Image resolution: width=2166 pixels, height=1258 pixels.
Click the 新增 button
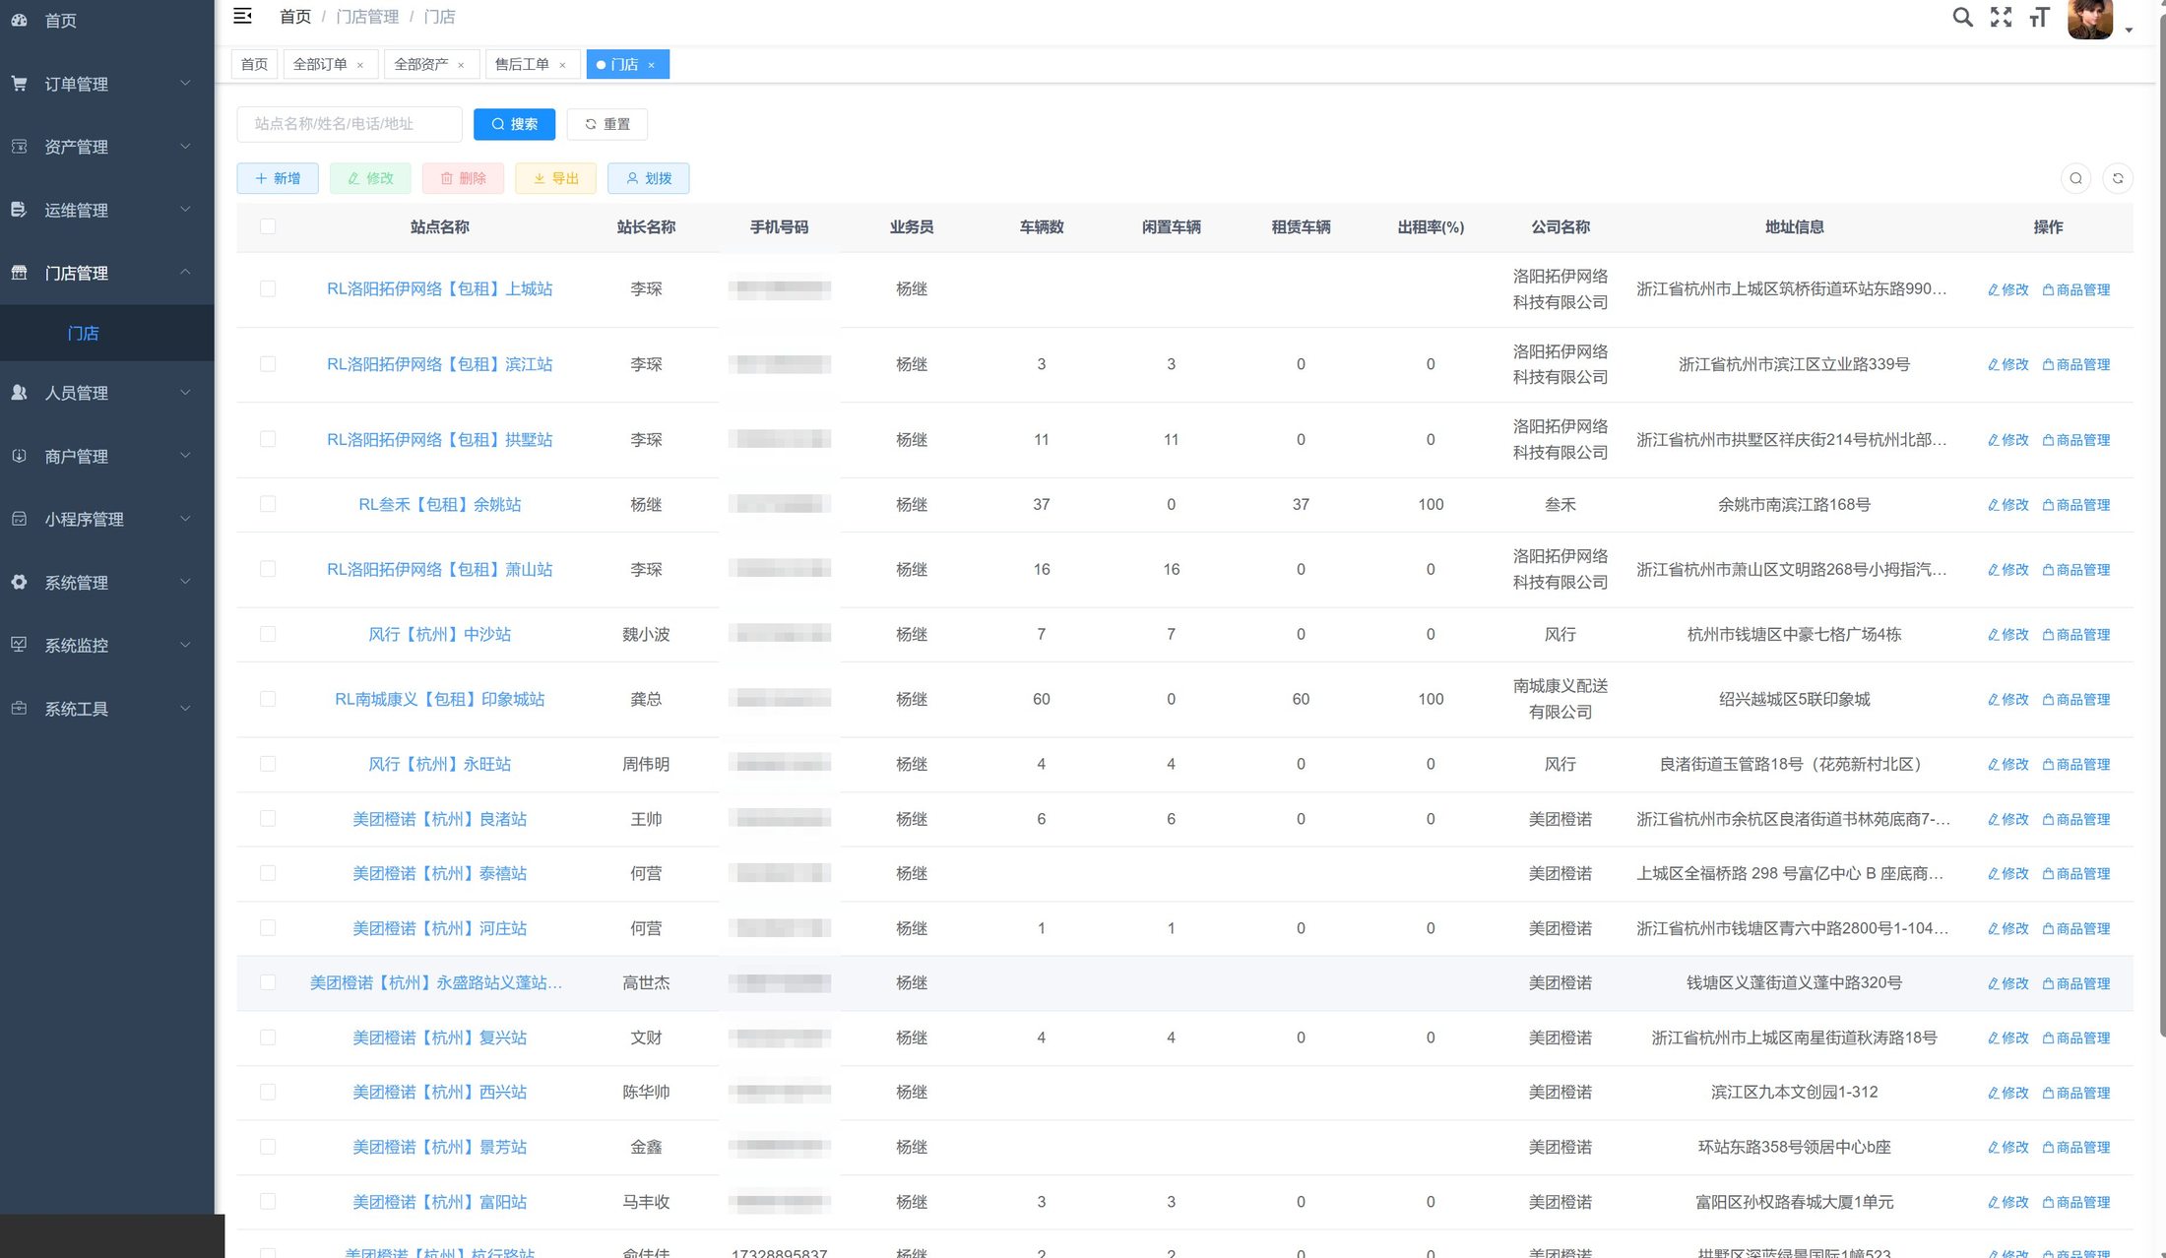pyautogui.click(x=278, y=179)
